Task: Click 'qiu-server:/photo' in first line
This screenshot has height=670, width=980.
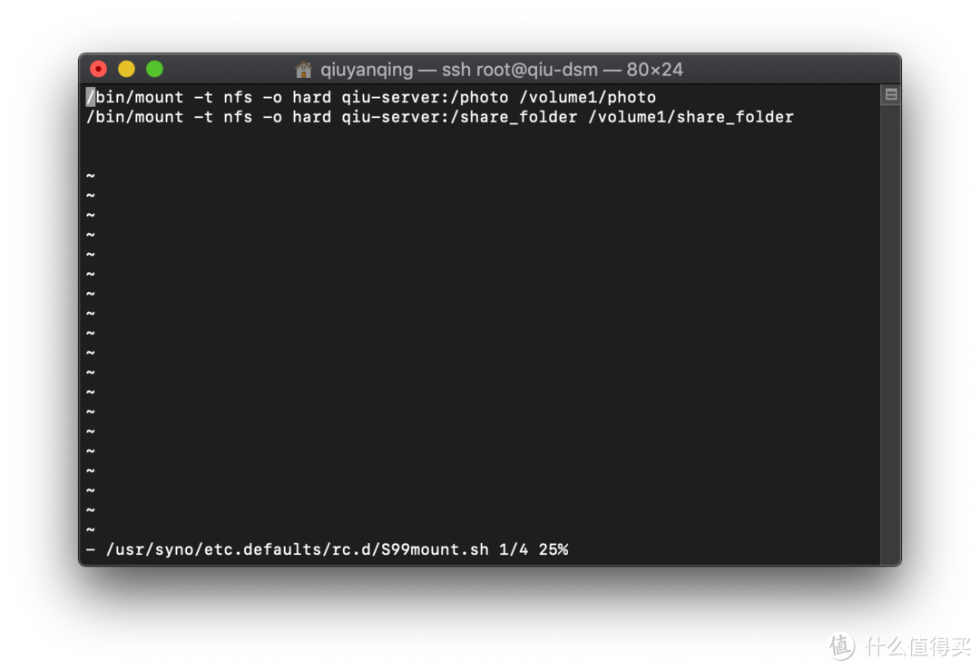Action: tap(425, 97)
